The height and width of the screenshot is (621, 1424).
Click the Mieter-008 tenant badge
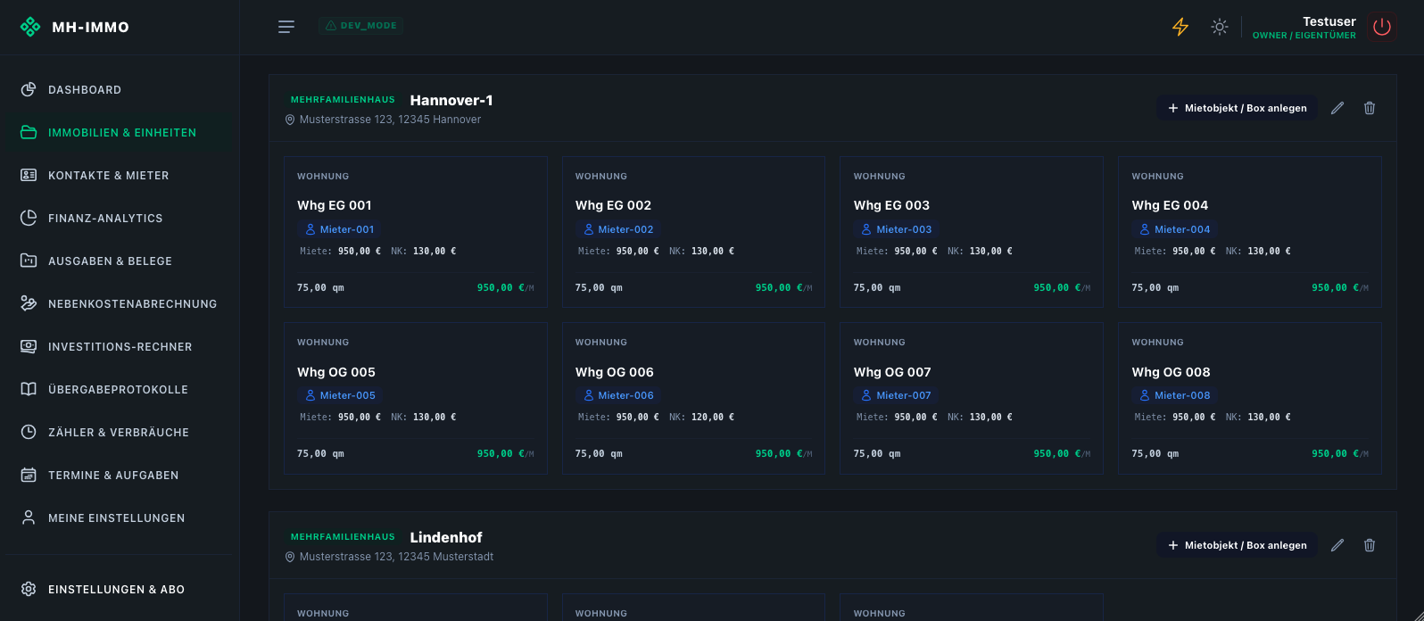(x=1175, y=395)
